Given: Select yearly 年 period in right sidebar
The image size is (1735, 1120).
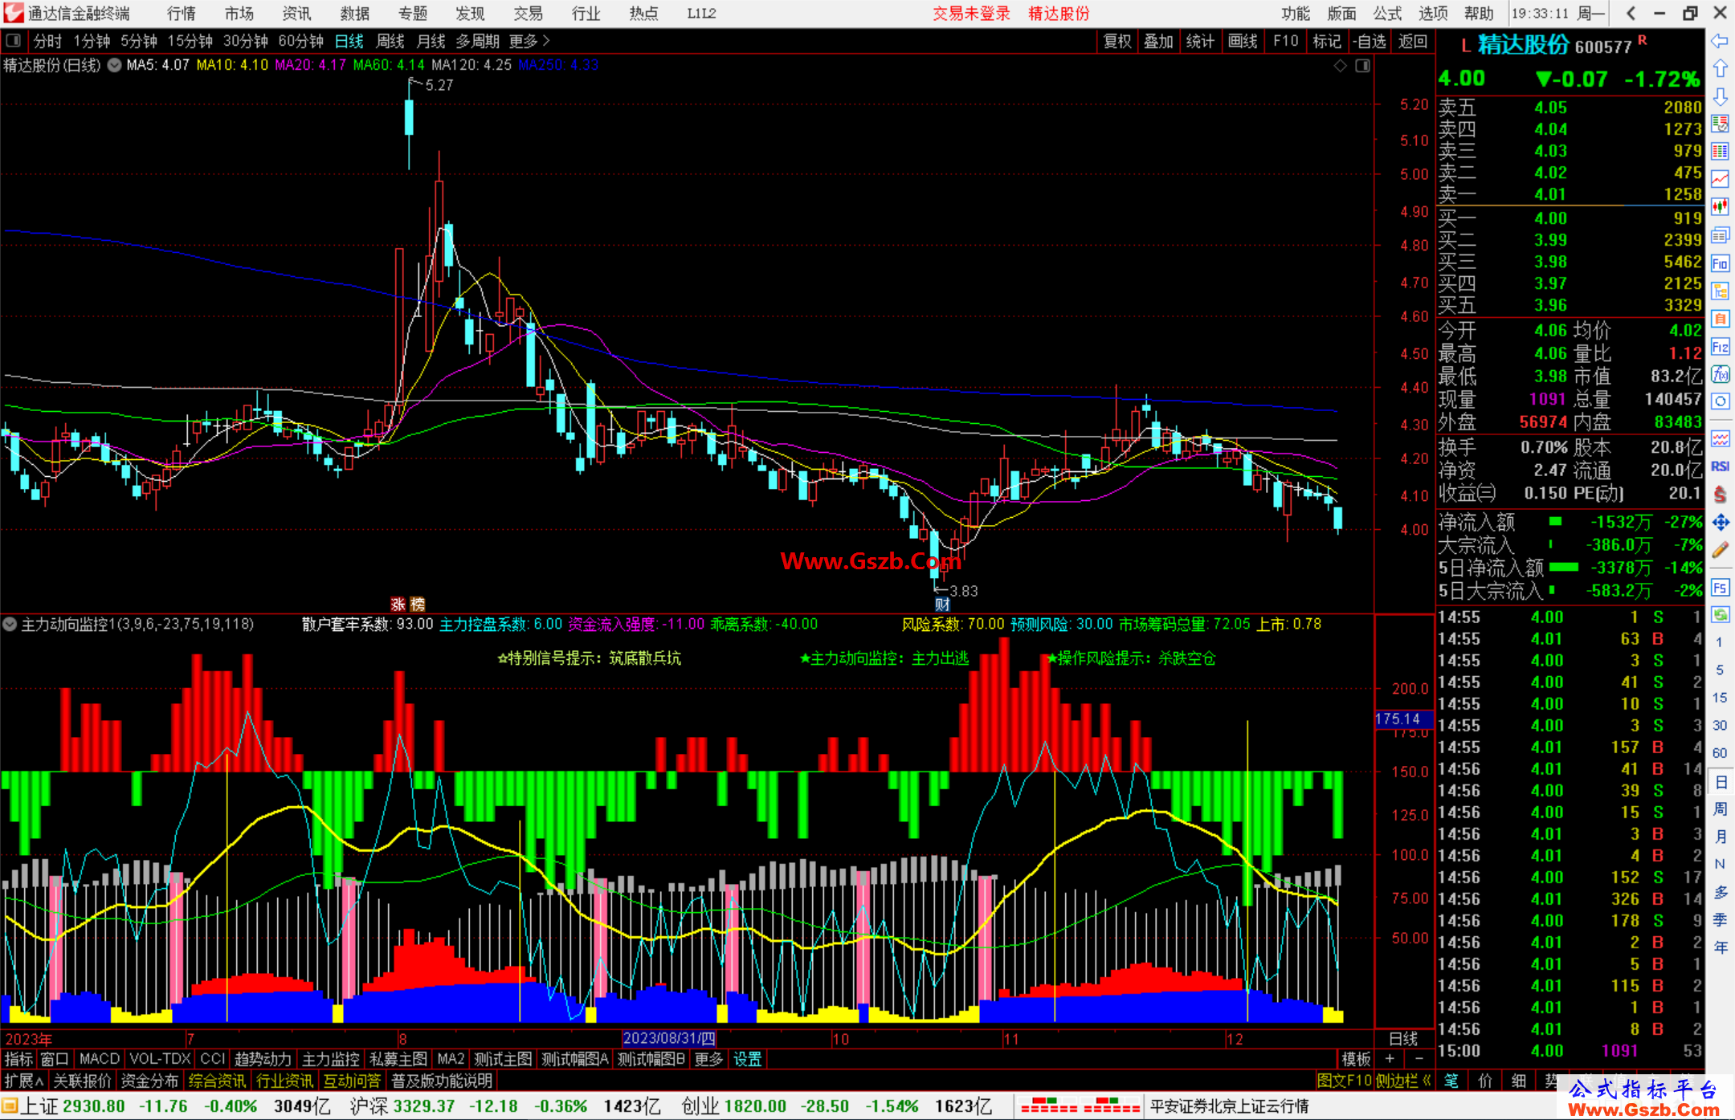Looking at the screenshot, I should coord(1720,947).
